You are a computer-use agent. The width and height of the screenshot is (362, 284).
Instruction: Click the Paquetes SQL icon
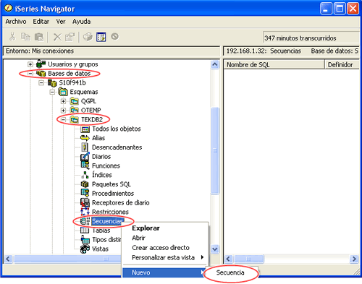pos(85,184)
